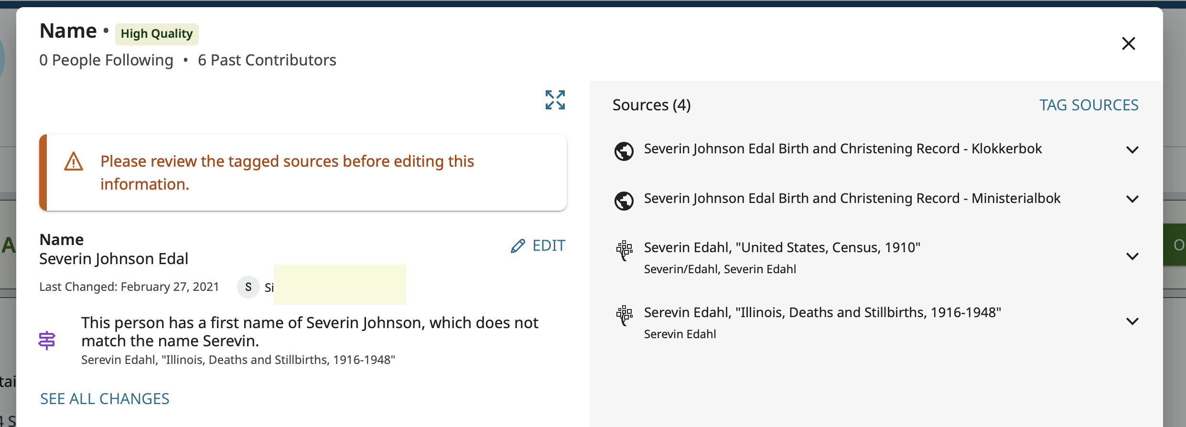Expand the Klokkerbok christening record source

(1132, 150)
